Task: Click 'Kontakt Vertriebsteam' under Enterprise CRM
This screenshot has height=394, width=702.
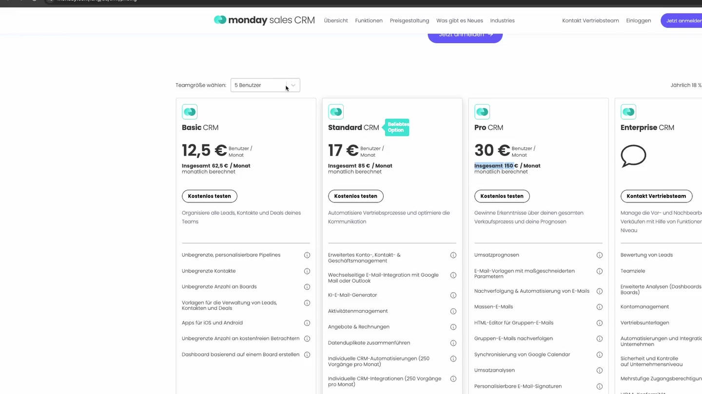Action: click(x=656, y=196)
